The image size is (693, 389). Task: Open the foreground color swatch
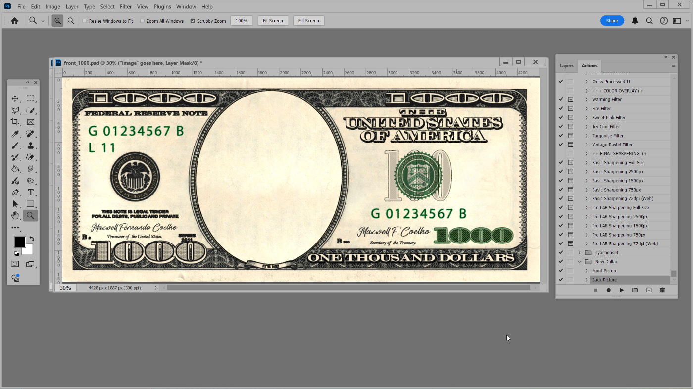point(20,242)
